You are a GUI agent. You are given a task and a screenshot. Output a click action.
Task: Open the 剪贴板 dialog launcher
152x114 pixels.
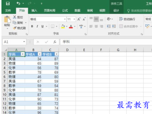point(27,34)
